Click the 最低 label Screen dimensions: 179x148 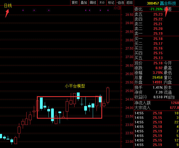tap(168, 73)
